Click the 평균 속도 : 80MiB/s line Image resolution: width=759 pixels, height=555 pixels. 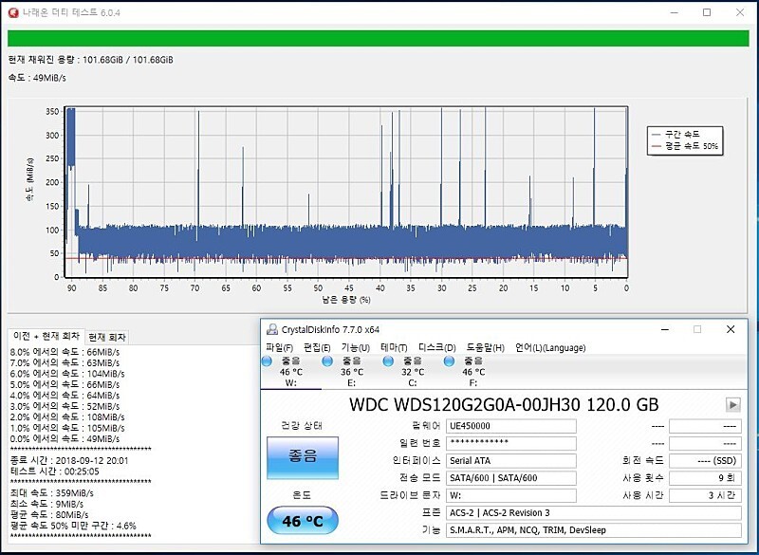pyautogui.click(x=49, y=515)
